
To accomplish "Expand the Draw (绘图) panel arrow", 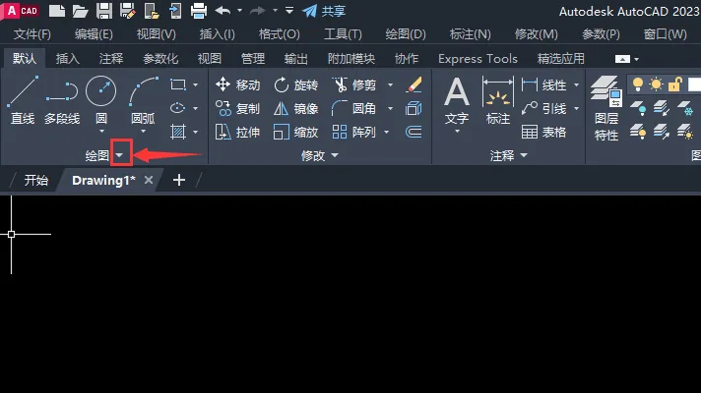I will (120, 155).
